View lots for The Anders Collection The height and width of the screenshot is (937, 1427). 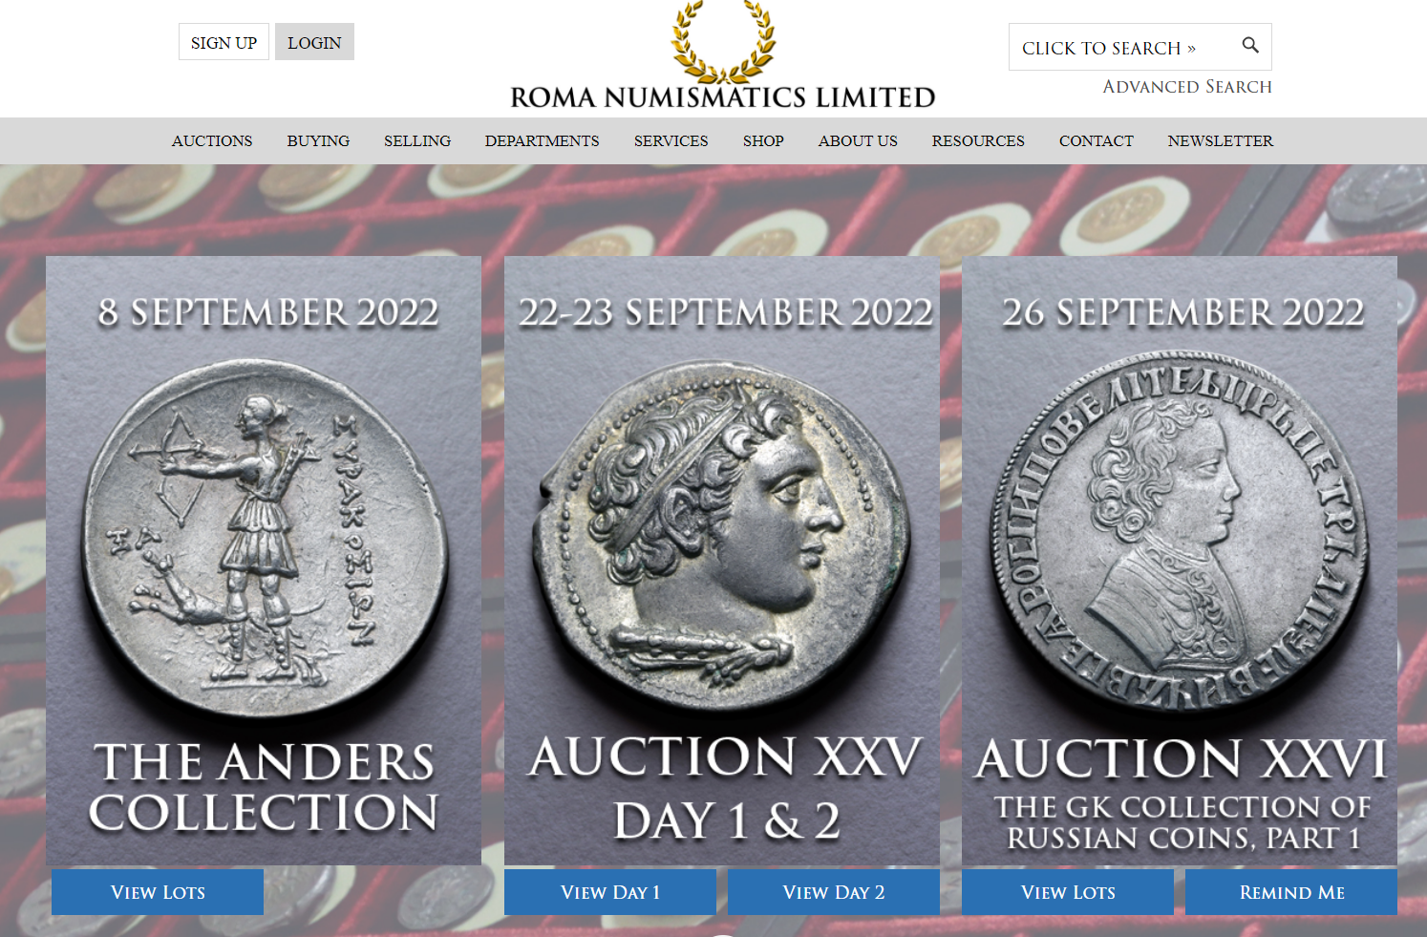158,892
